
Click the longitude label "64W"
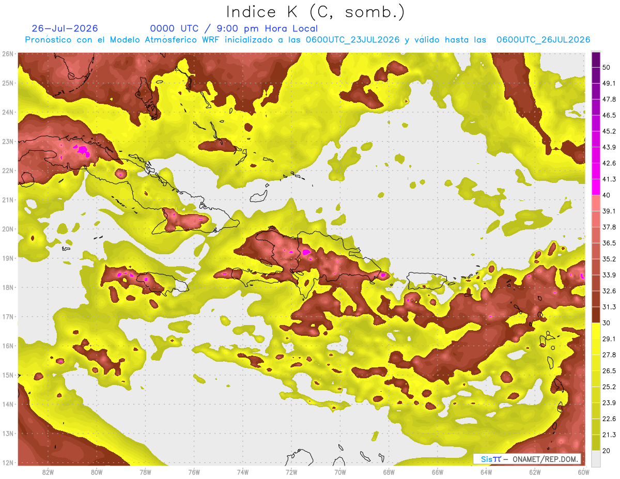pos(486,472)
